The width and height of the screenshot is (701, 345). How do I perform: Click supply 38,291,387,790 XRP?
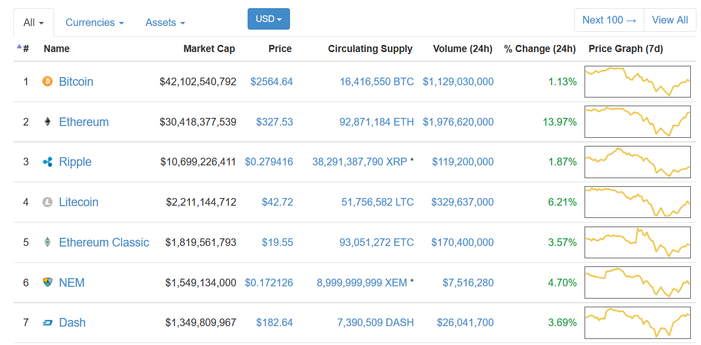[x=359, y=162]
